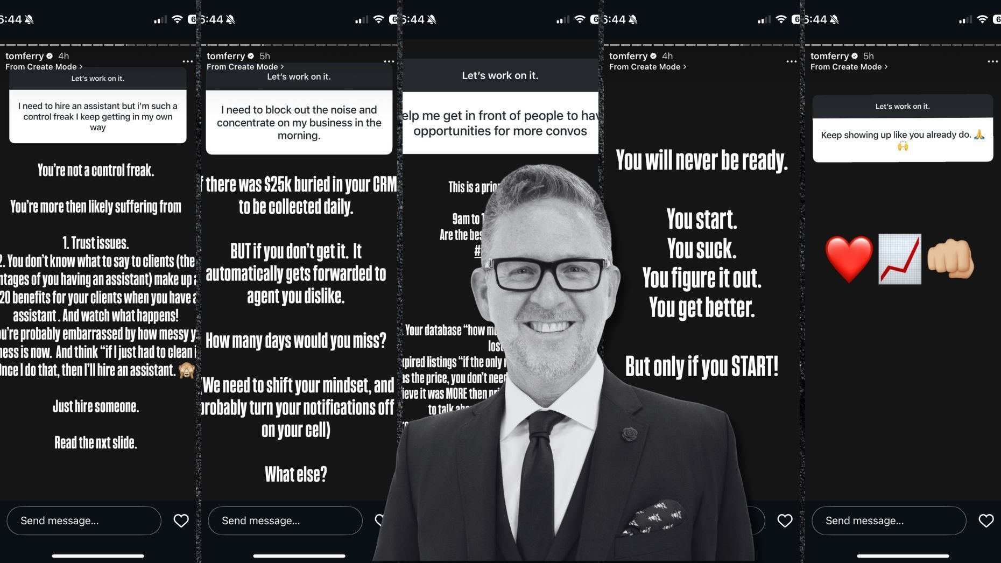The width and height of the screenshot is (1001, 563).
Task: Tap the verified badge beside tomferry on the control freak story
Action: tap(50, 56)
